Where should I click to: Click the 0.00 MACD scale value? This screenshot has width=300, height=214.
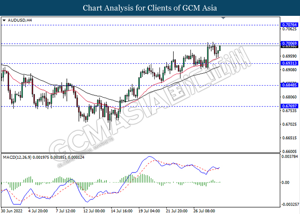tap(285, 183)
